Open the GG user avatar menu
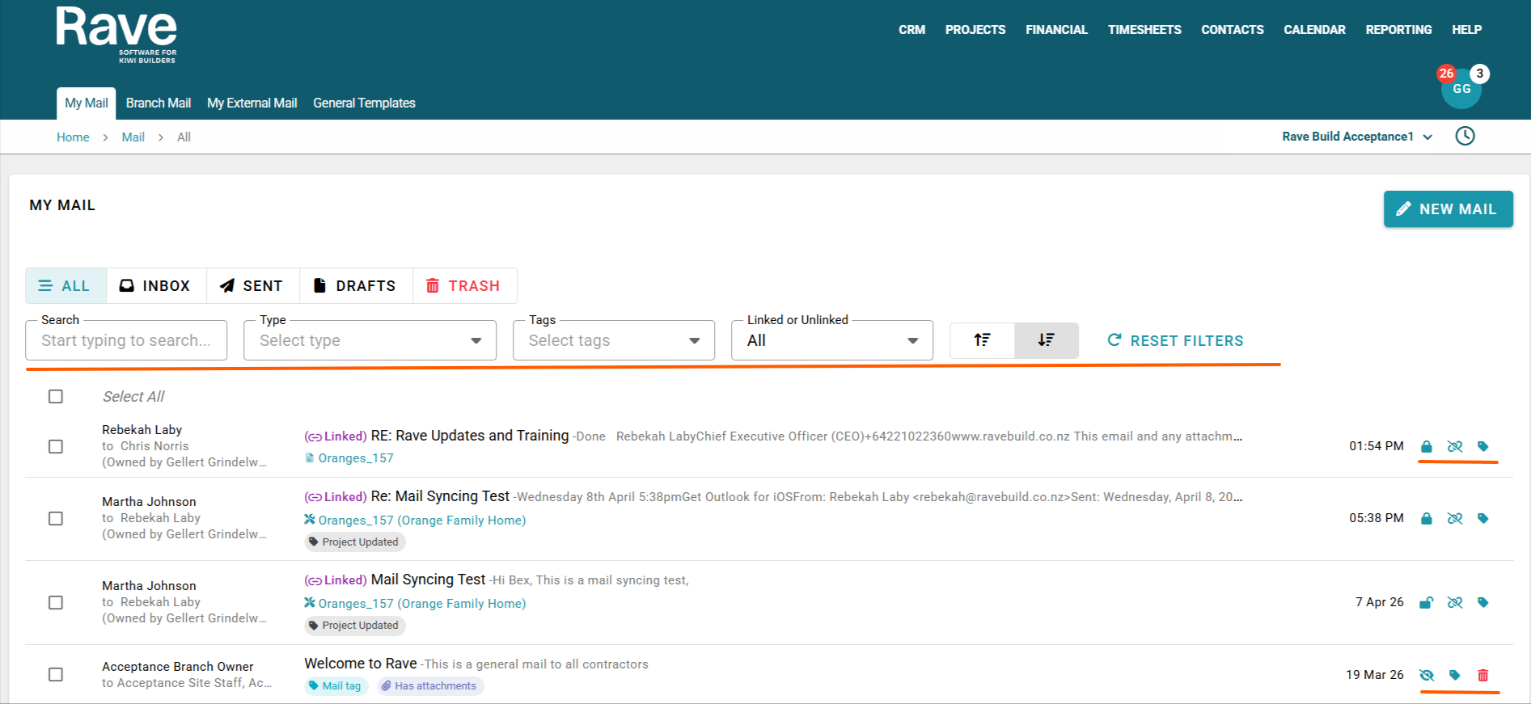The image size is (1531, 704). pos(1461,89)
